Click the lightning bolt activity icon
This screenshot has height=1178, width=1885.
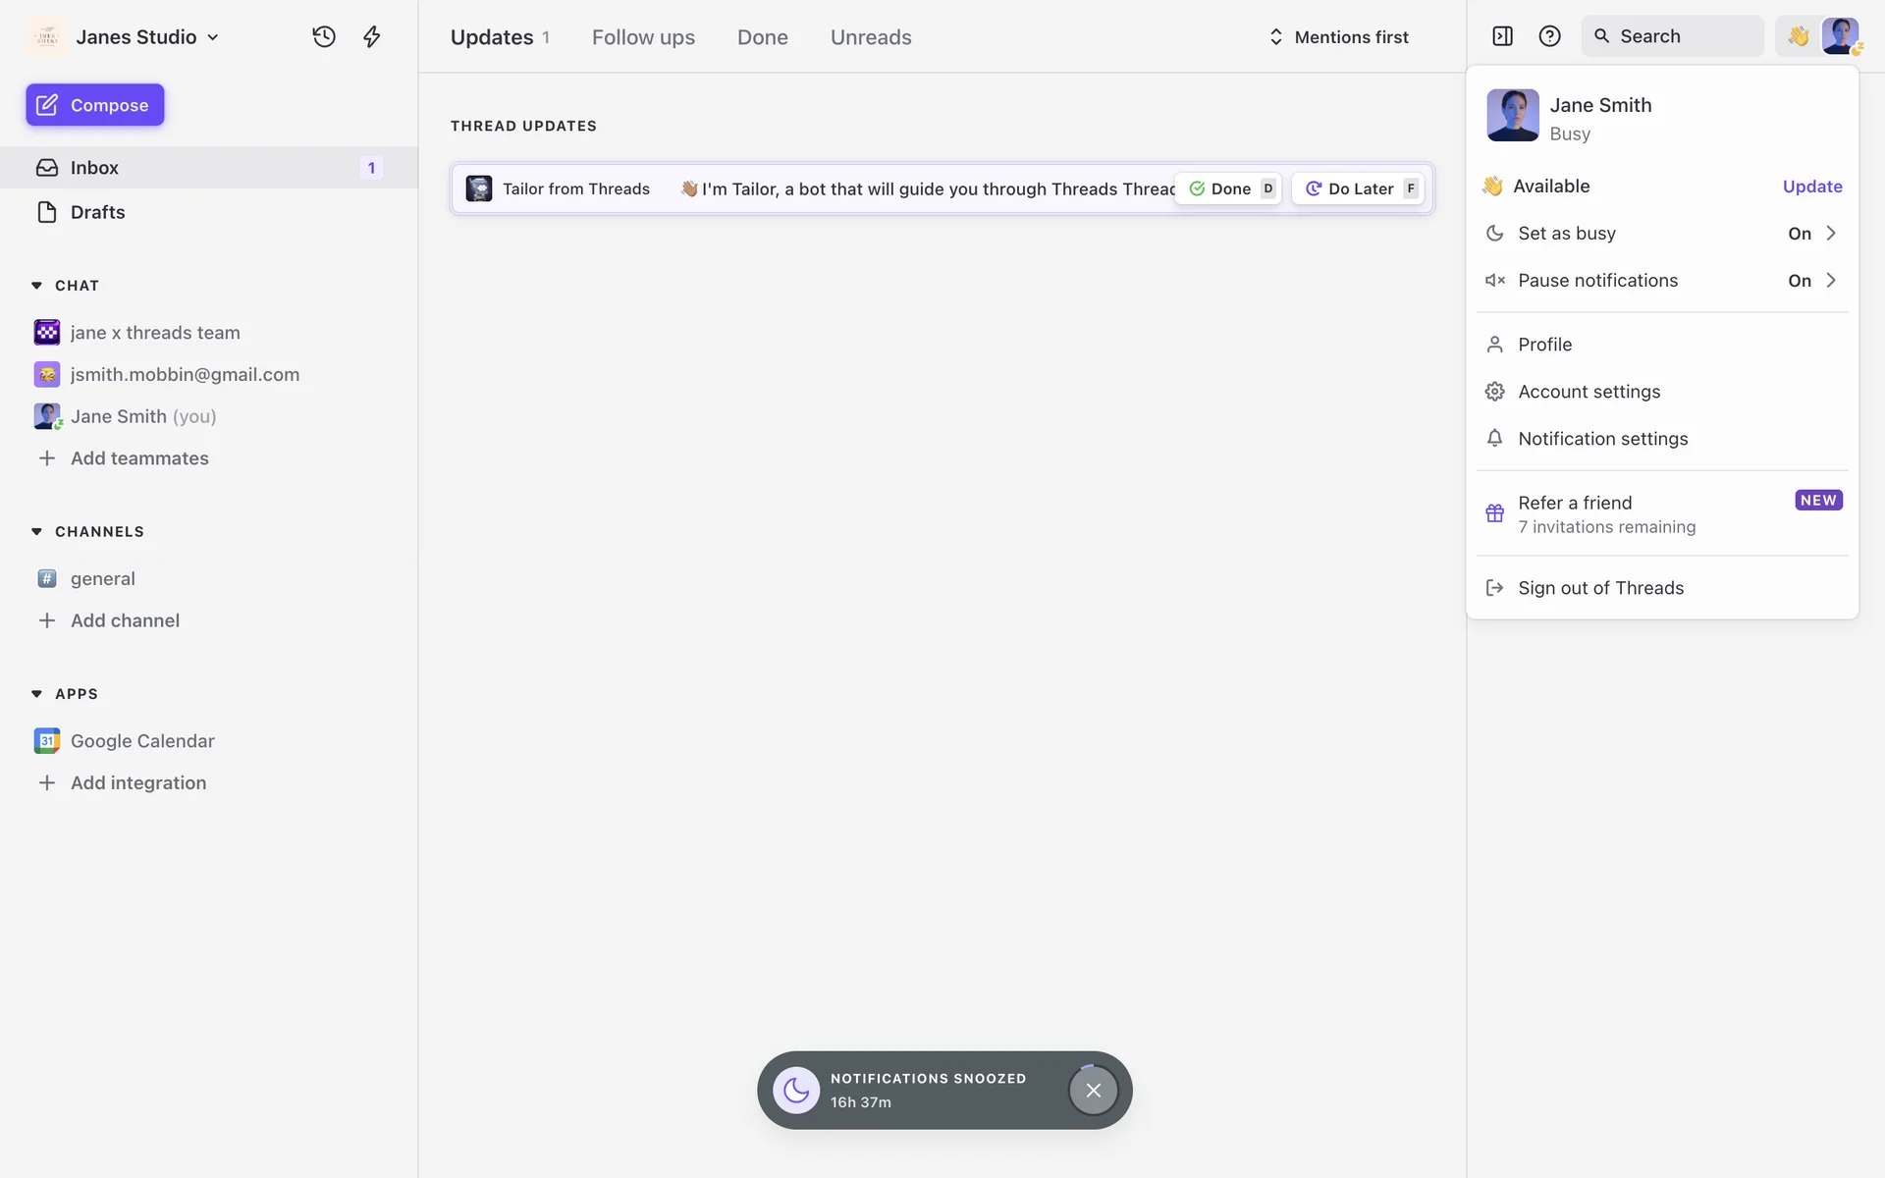point(372,36)
